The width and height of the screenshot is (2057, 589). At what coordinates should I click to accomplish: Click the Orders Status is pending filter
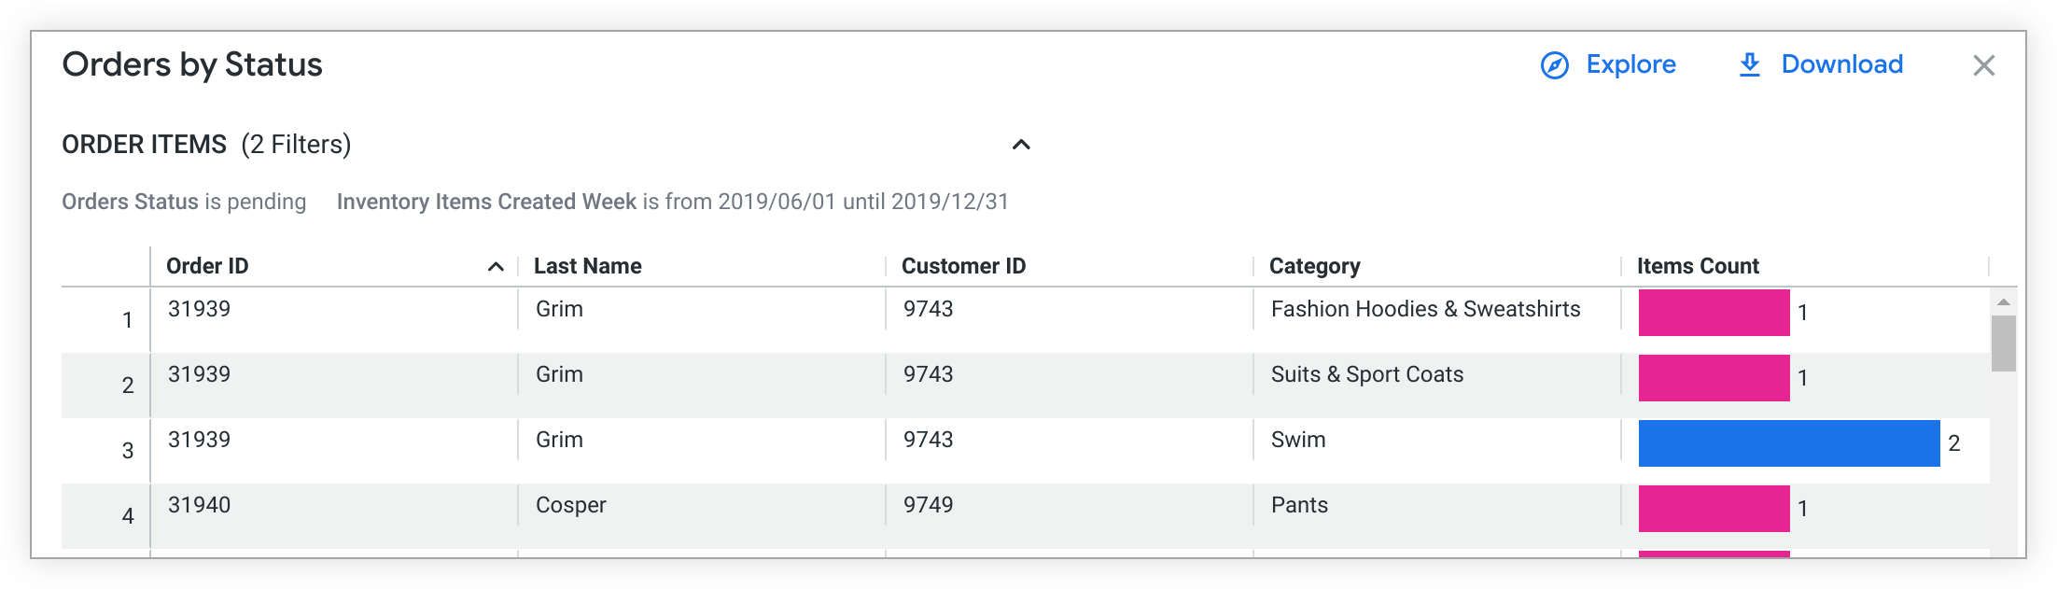[x=184, y=202]
